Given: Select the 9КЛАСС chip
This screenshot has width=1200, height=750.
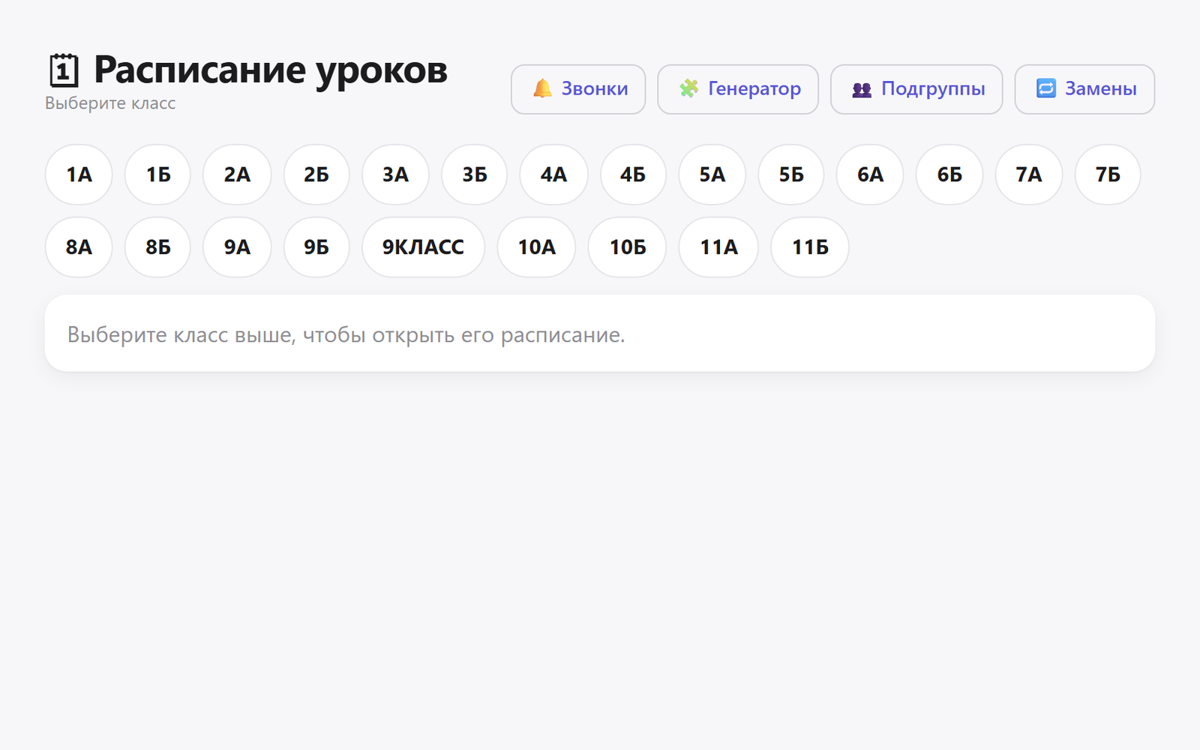Looking at the screenshot, I should pos(423,247).
